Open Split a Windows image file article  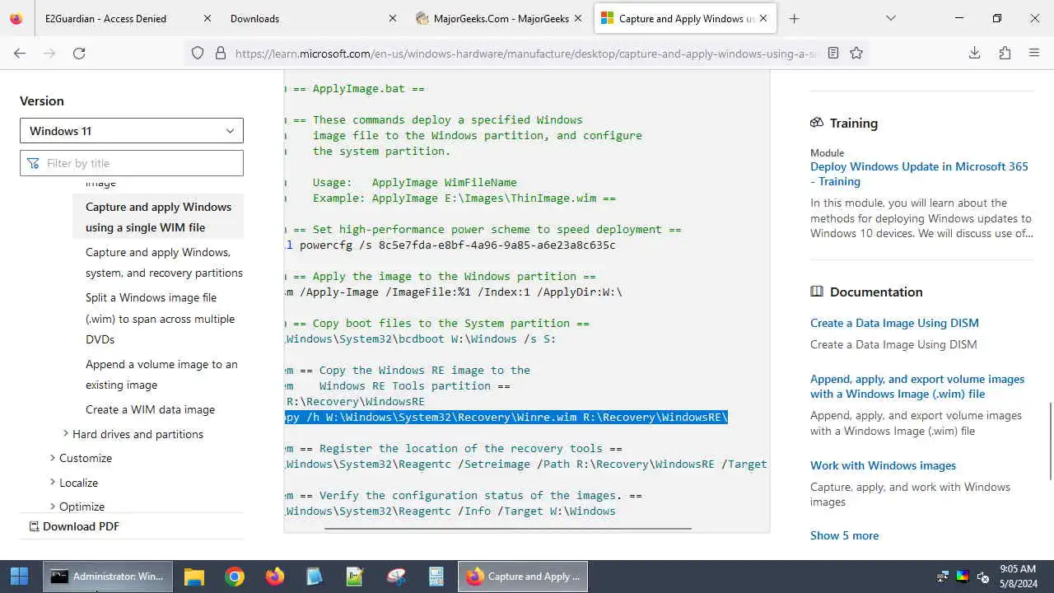click(x=160, y=319)
